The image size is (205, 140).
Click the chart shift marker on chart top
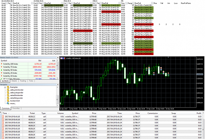(x=168, y=57)
